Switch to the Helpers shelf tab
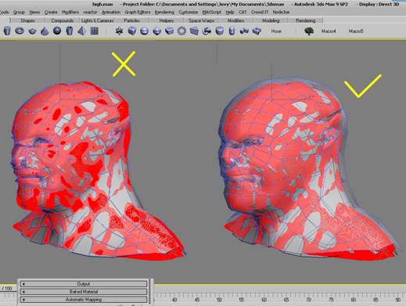The image size is (406, 306). (167, 20)
